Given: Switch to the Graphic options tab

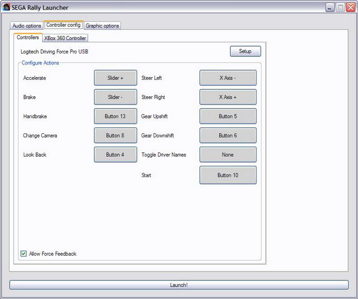Looking at the screenshot, I should [102, 26].
